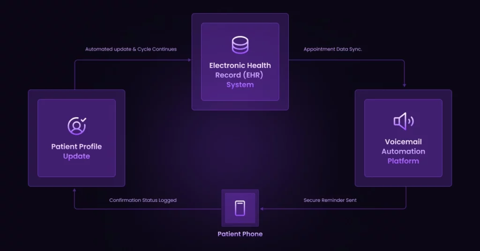Select the purple 'System' word under EHR
Screen dimensions: 480x251
[x=240, y=85]
